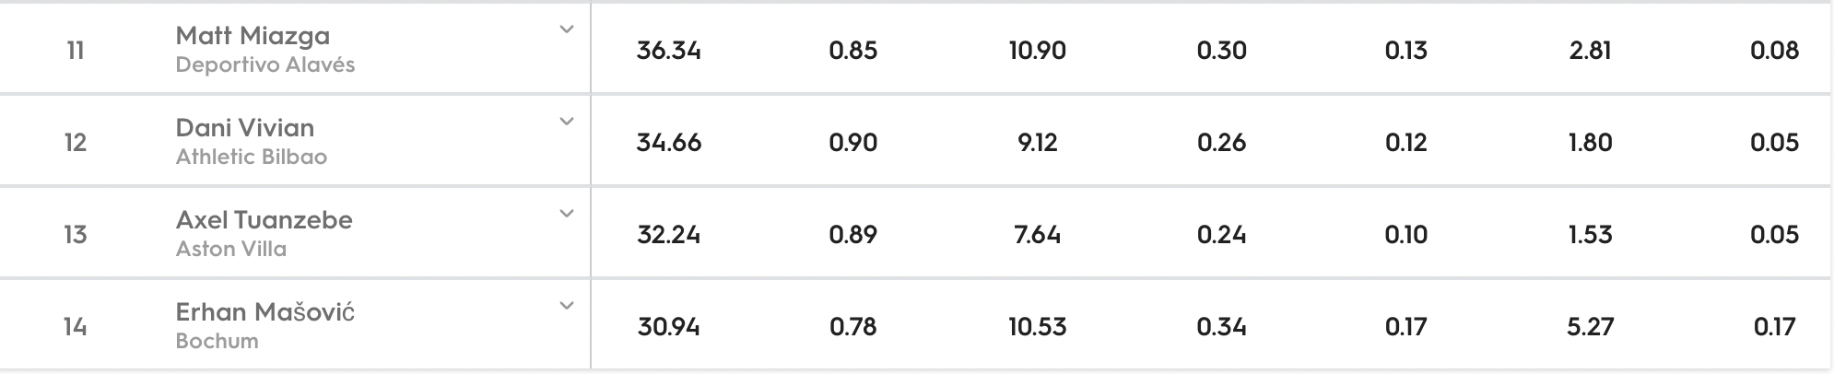Select the 36.34 value cell
The image size is (1834, 374).
tap(669, 51)
